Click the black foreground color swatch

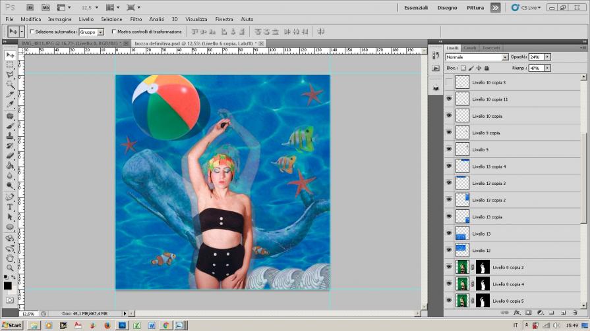(x=8, y=286)
